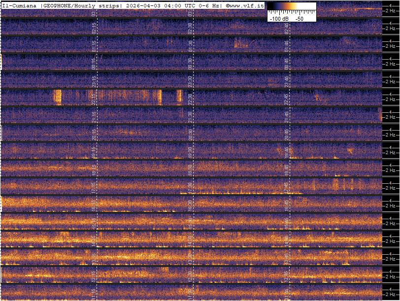Click the 22:15 time marker
Image resolution: width=400 pixels, height=301 pixels.
pyautogui.click(x=94, y=99)
